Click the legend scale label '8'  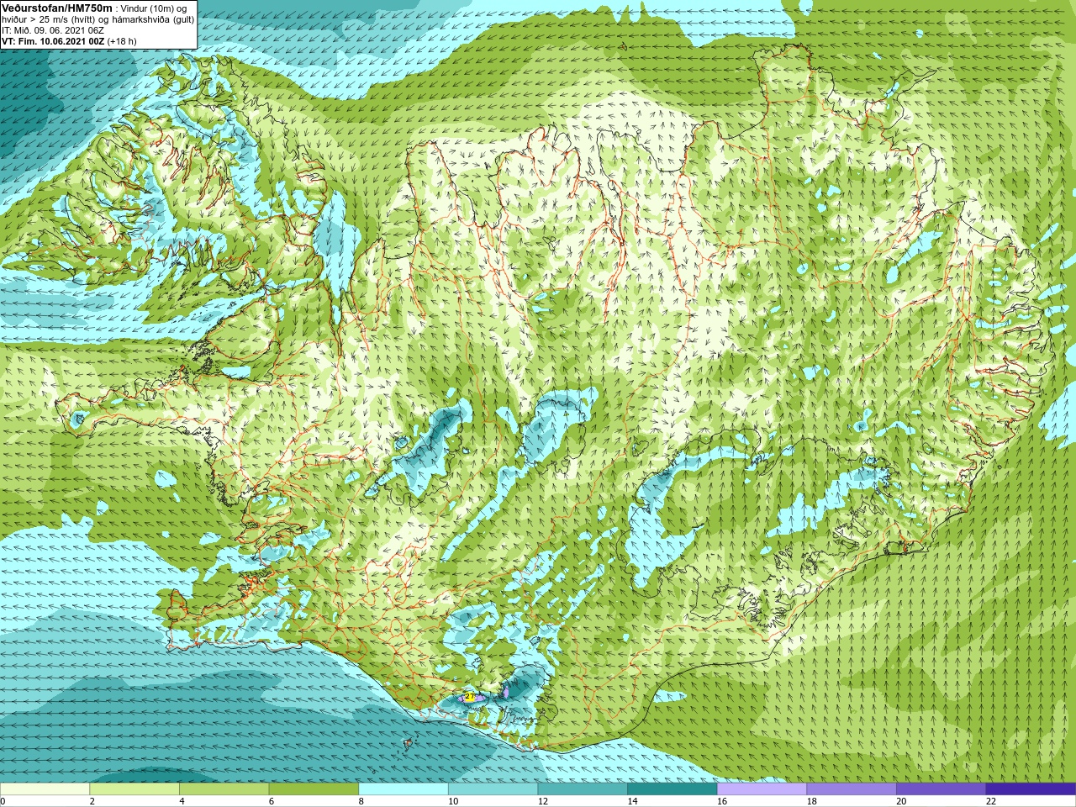(361, 801)
